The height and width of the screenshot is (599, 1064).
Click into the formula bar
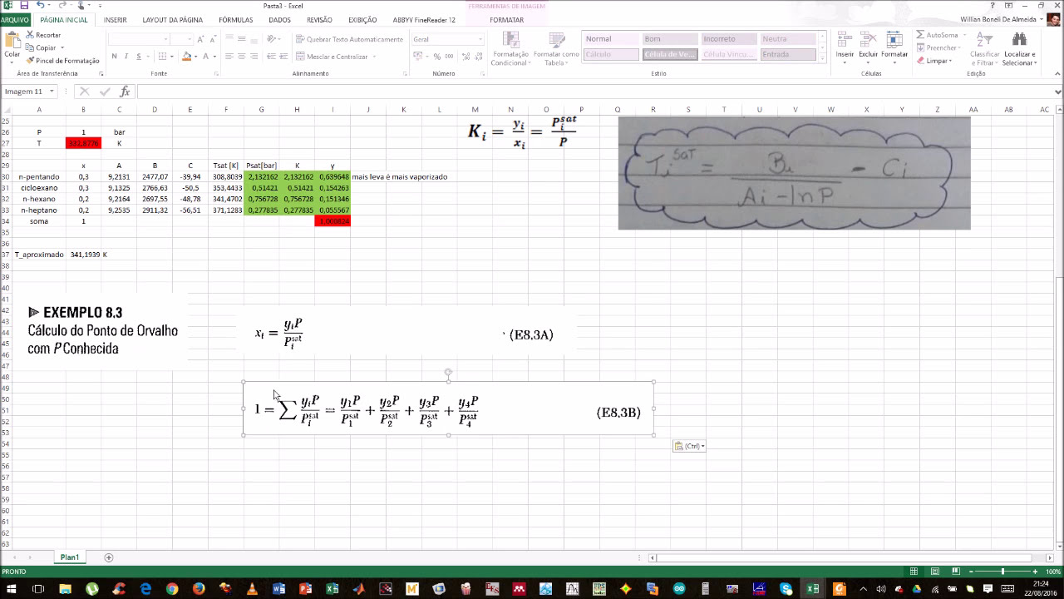pyautogui.click(x=594, y=92)
